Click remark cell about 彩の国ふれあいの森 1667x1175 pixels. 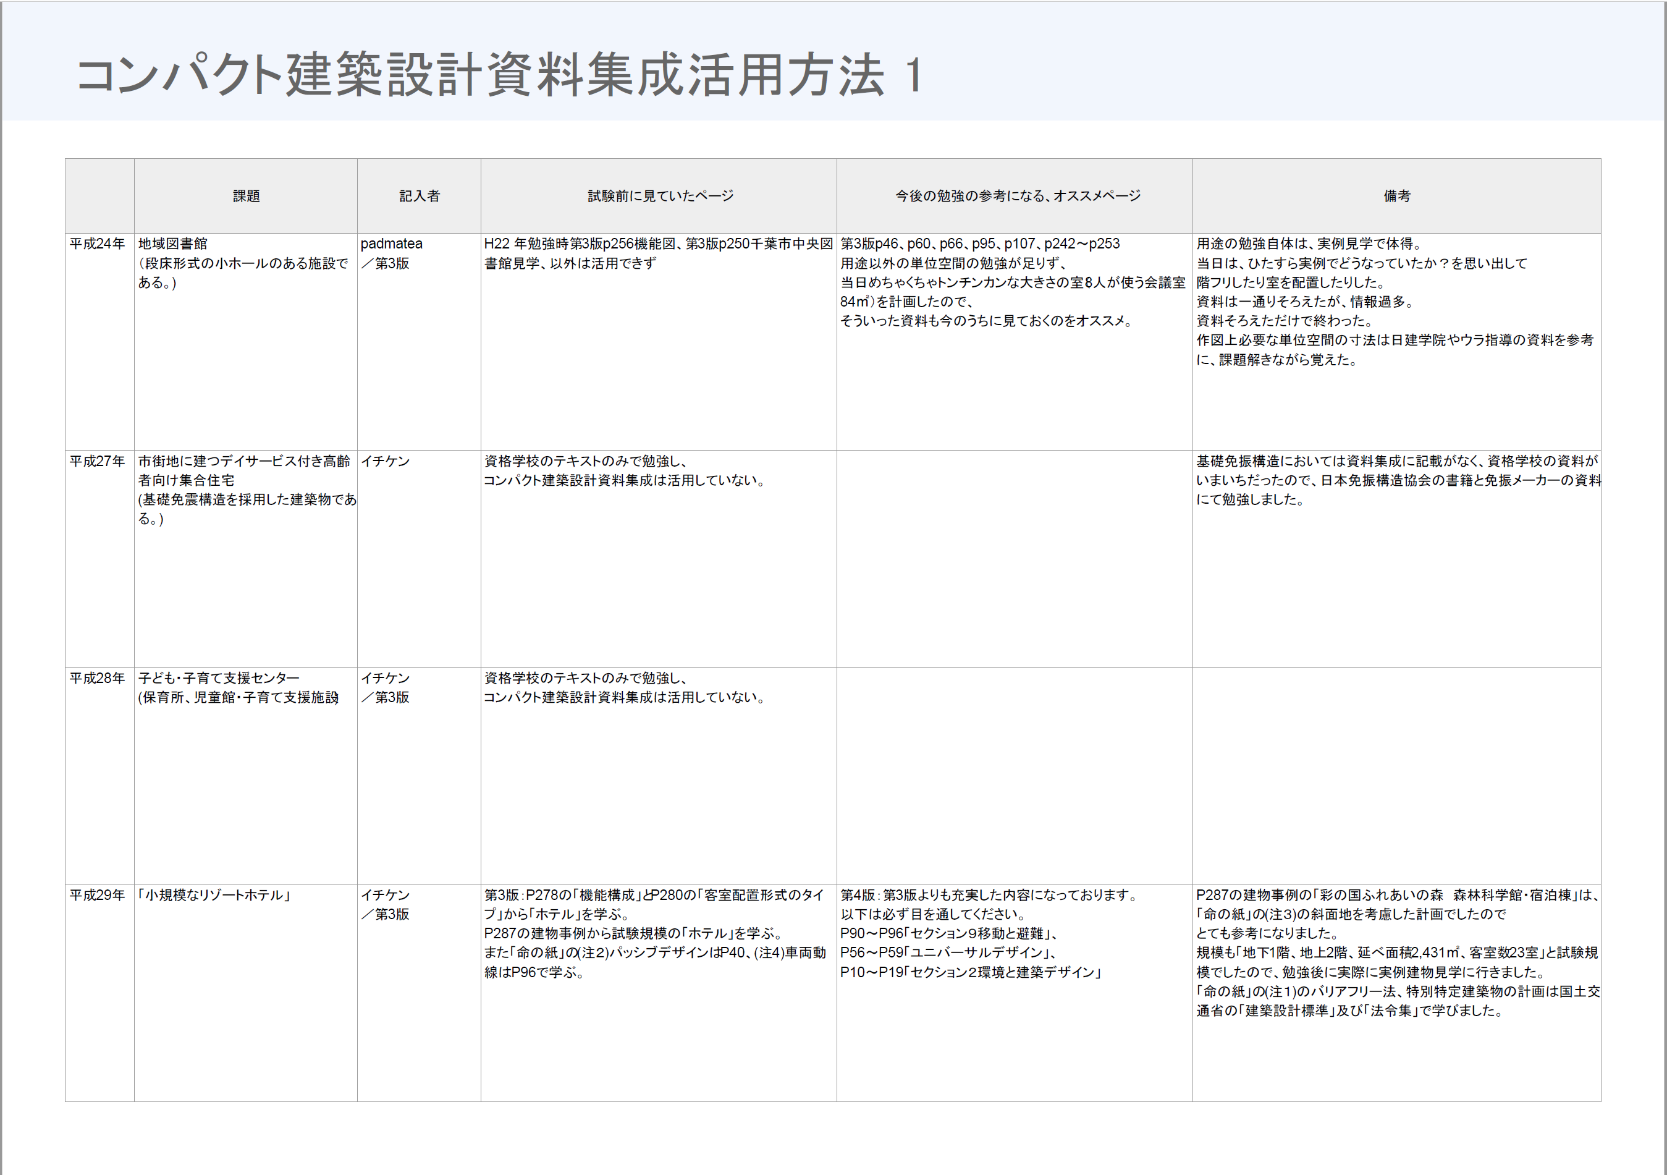[1396, 952]
